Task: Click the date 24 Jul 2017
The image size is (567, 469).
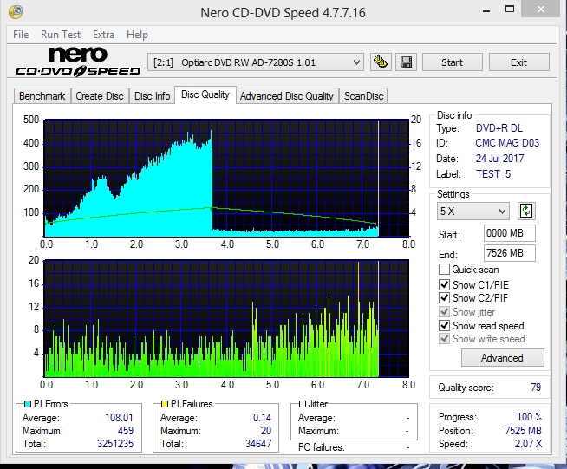Action: 499,159
